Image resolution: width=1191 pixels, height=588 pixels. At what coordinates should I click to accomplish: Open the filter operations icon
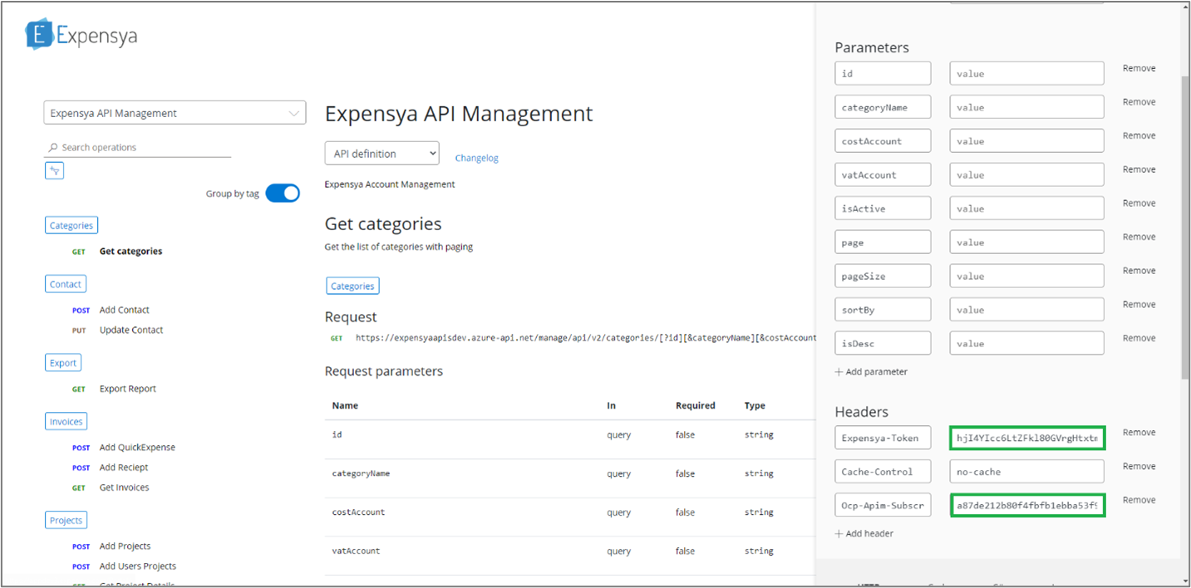[x=54, y=170]
